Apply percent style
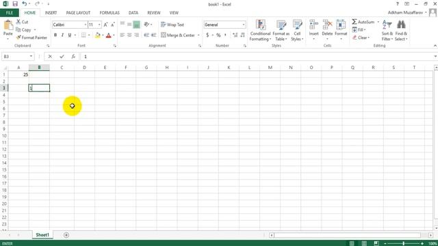 coord(218,35)
